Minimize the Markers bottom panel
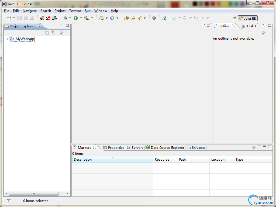Screen dimensions: 276x207 coord(265,146)
